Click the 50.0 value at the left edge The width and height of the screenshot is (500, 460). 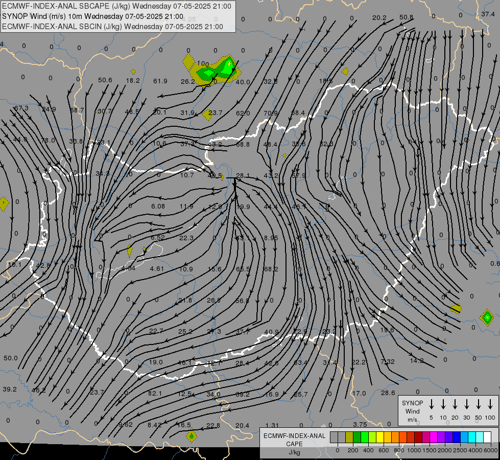pos(11,358)
